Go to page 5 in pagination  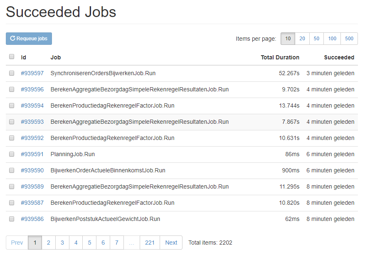tap(89, 243)
